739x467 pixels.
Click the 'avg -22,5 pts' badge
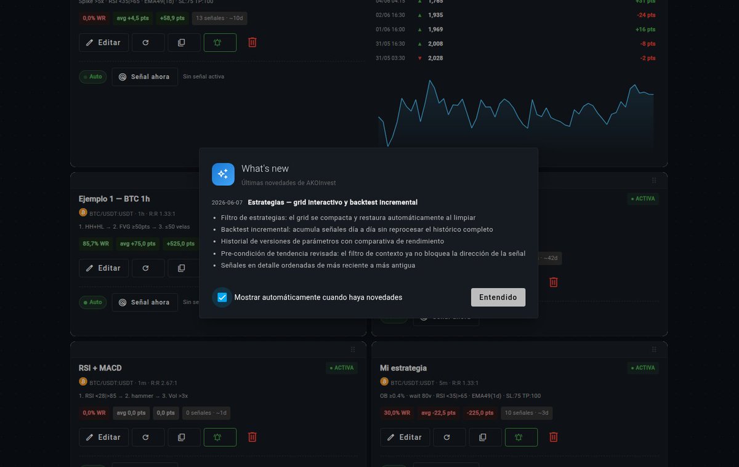(438, 413)
